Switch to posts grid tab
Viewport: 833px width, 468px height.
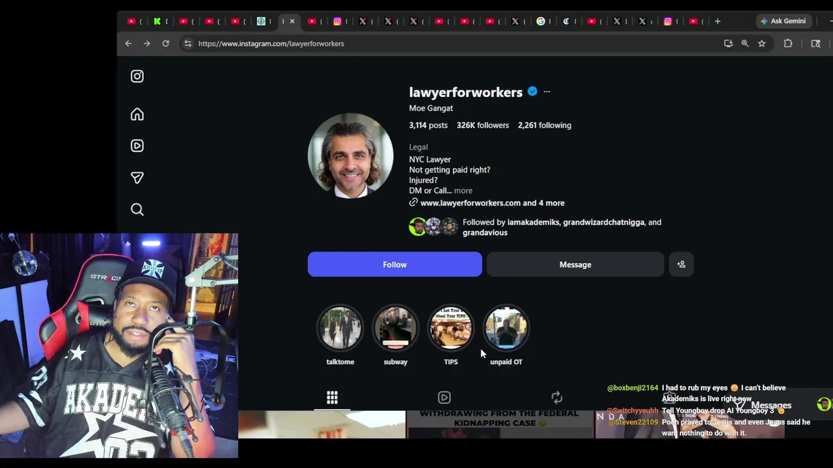[x=332, y=397]
